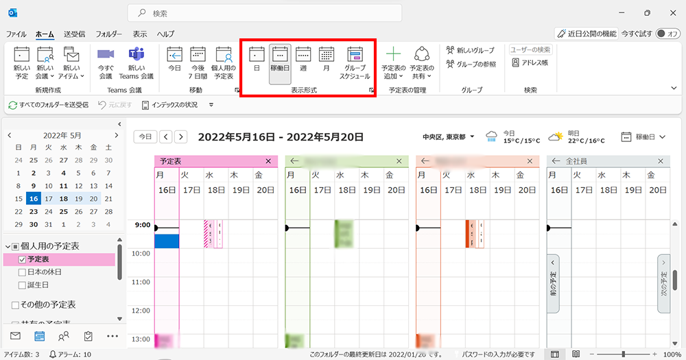The image size is (686, 360).
Task: Click the 新しい予定 icon in ribbon
Action: point(22,62)
